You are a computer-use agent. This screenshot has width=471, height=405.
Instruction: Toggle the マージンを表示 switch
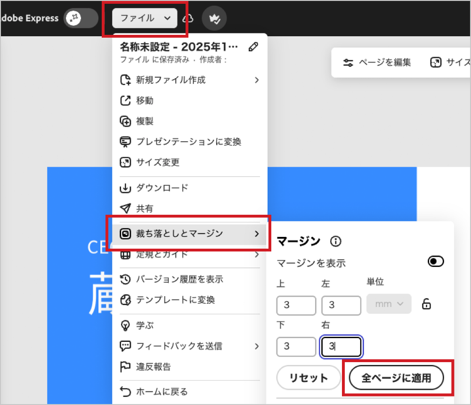[435, 261]
